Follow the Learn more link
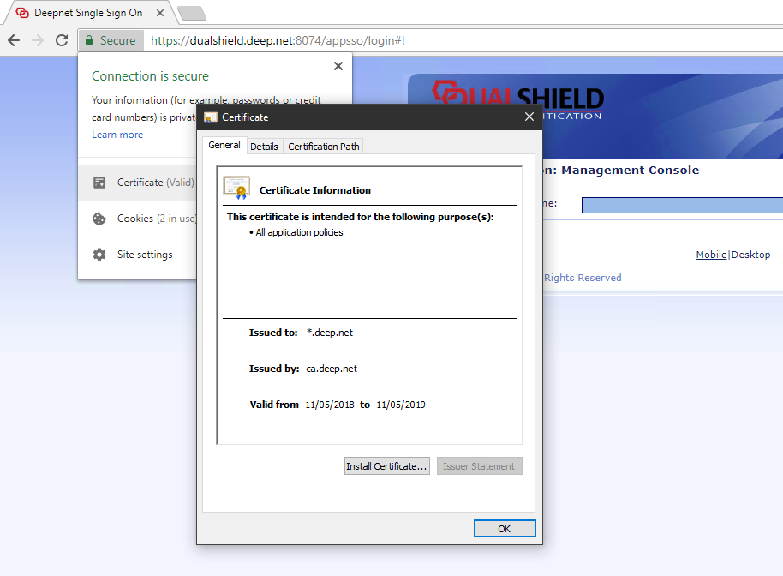783x576 pixels. tap(117, 135)
